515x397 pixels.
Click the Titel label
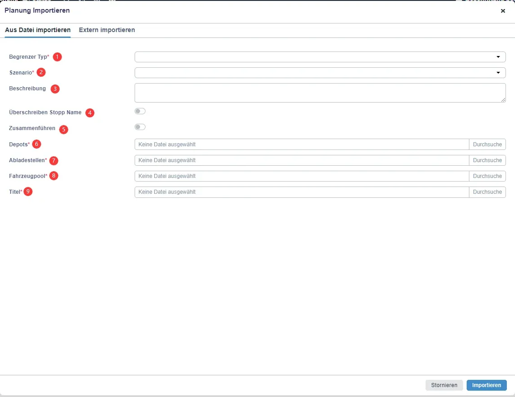[15, 192]
